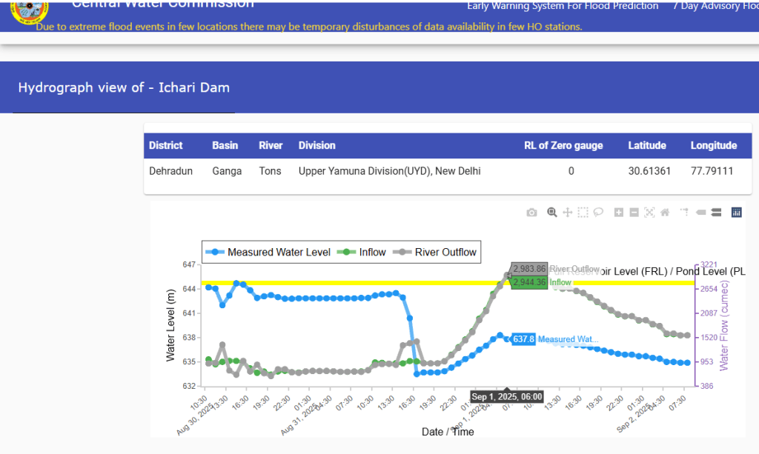Hide the Inflow series via legend
Screen dimensions: 759x454
click(x=363, y=253)
